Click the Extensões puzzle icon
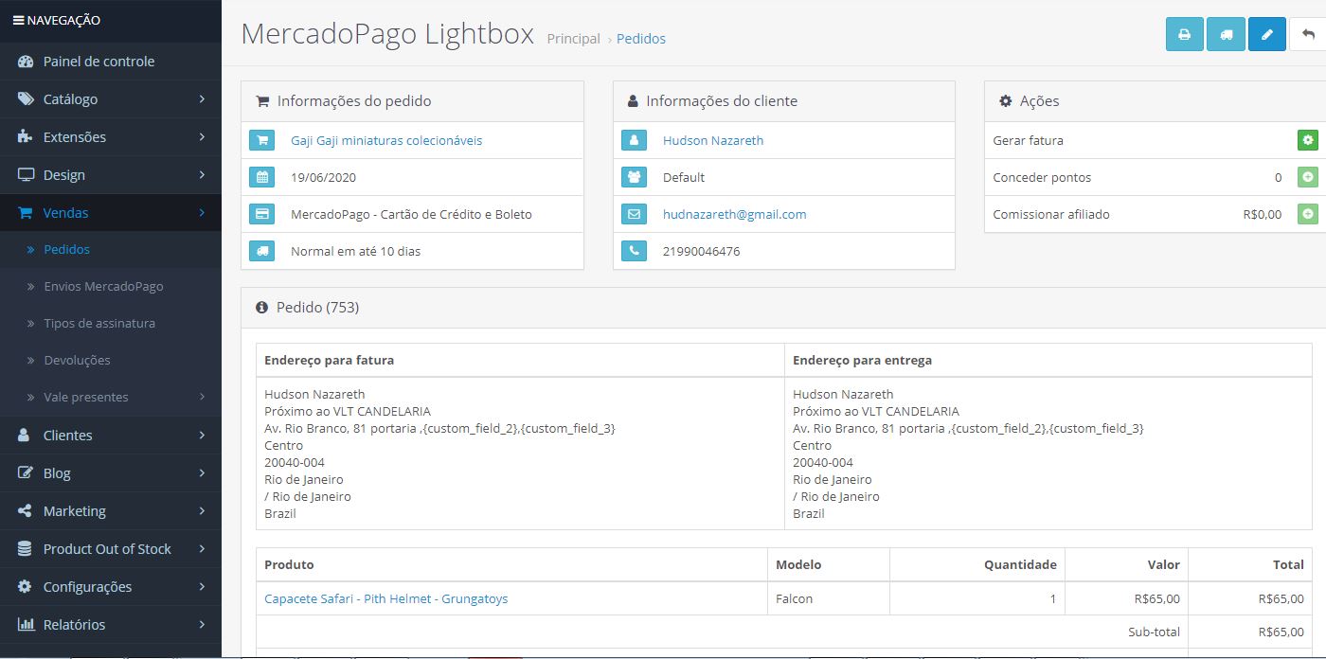 [x=26, y=137]
